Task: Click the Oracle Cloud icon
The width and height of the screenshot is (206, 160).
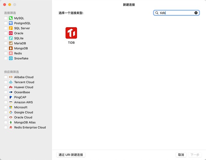Action: 11,117
